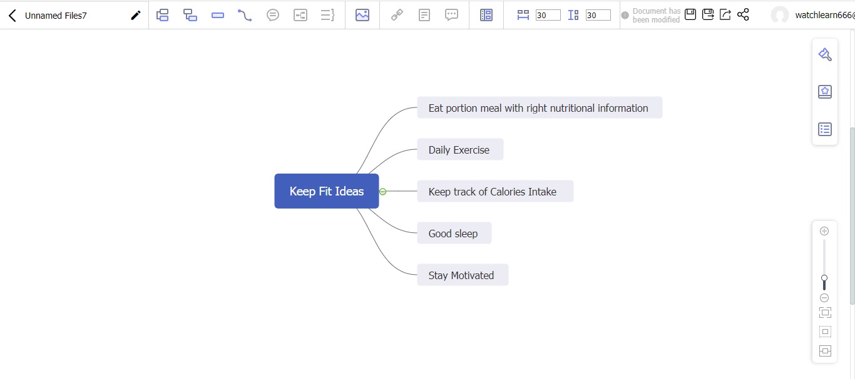Zoom in with the plus button

tap(824, 231)
